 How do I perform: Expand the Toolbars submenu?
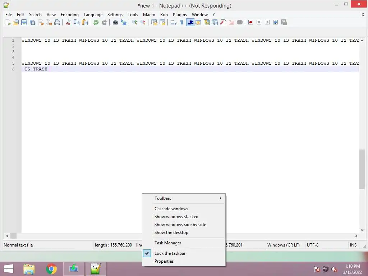[184, 198]
